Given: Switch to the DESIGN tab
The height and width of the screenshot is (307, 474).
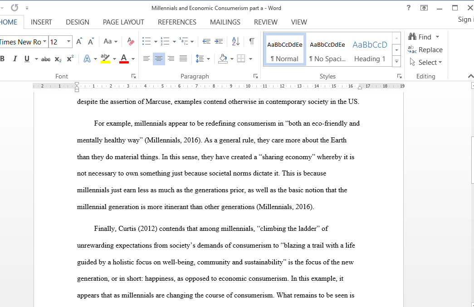Looking at the screenshot, I should tap(78, 22).
